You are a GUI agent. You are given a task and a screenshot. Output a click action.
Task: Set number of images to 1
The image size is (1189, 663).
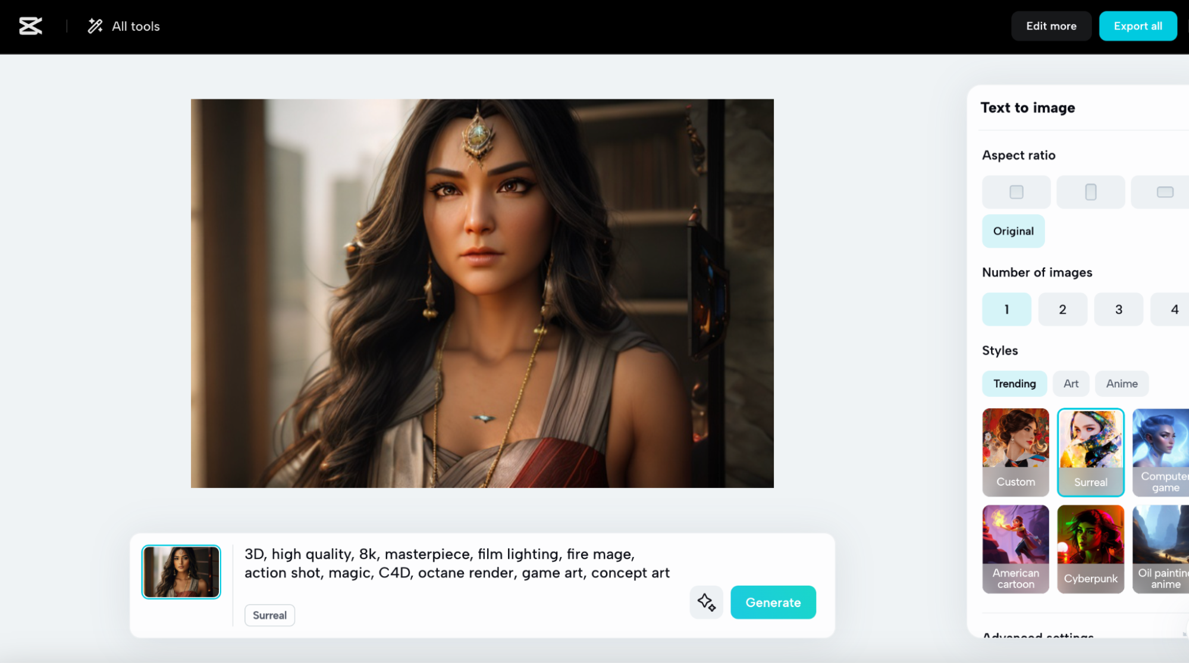1006,309
